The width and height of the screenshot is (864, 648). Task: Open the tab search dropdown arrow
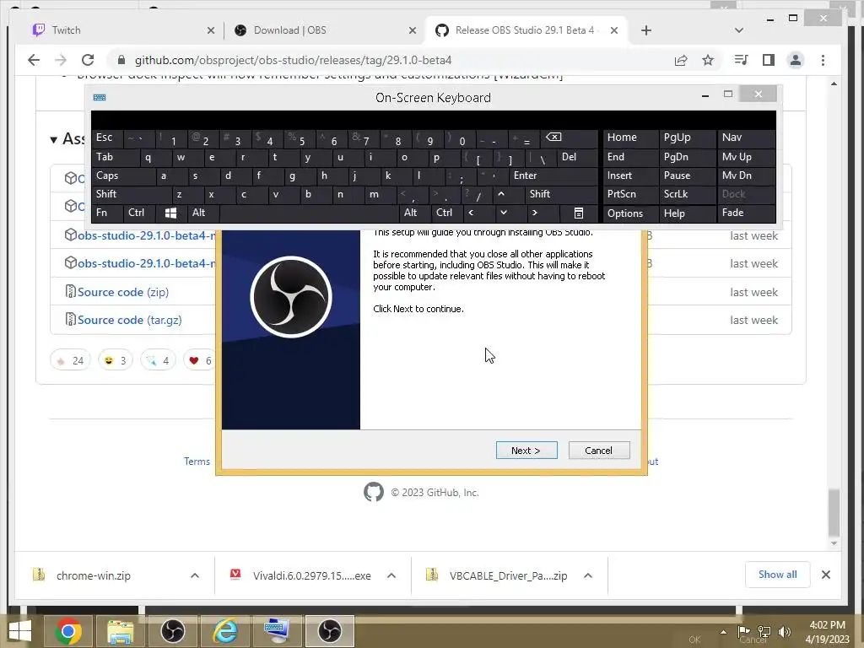(739, 30)
